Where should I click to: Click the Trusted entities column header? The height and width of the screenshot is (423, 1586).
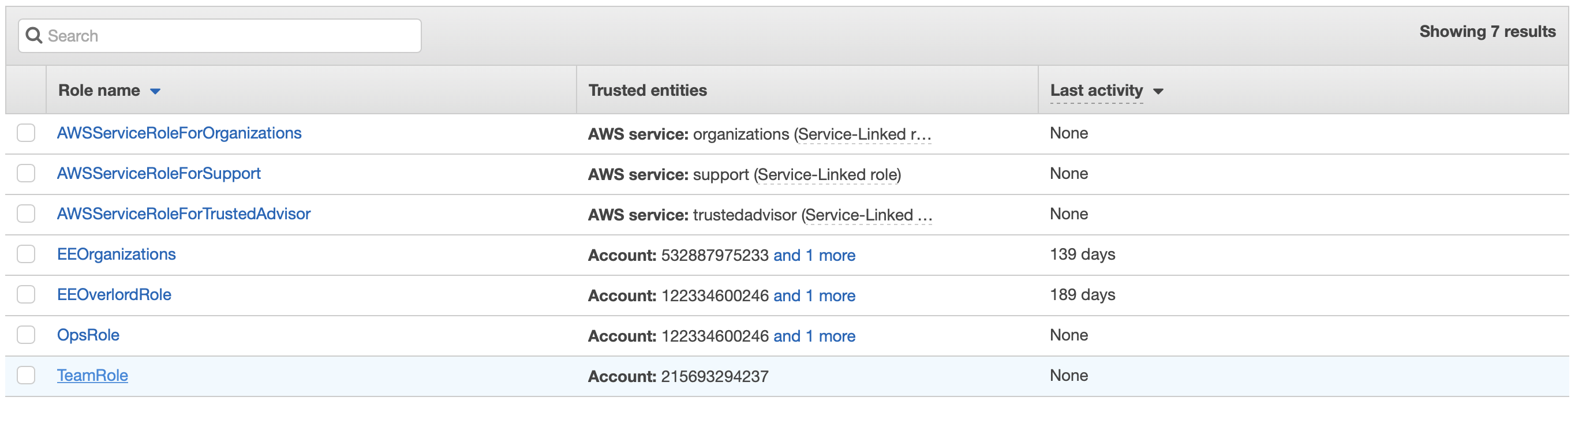(647, 91)
